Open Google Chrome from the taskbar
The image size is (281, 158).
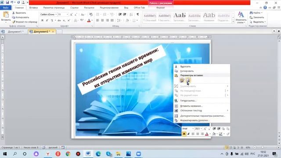coord(68,154)
